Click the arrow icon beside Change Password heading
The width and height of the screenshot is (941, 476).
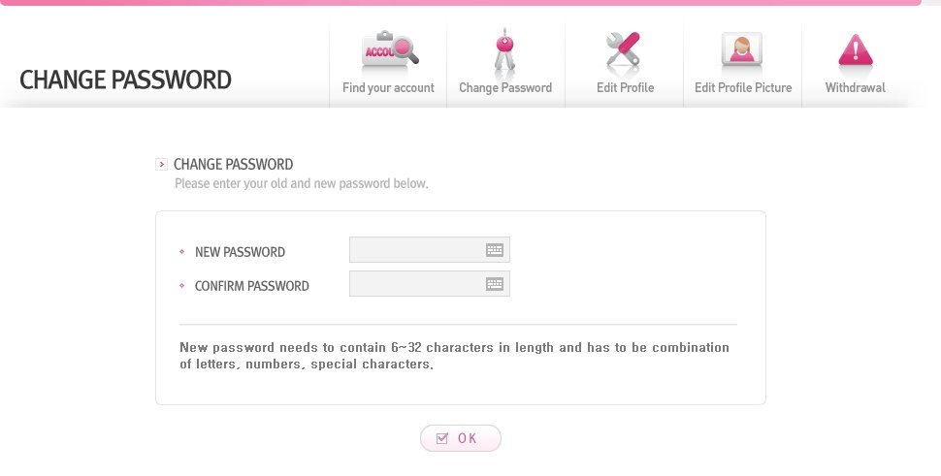point(162,165)
